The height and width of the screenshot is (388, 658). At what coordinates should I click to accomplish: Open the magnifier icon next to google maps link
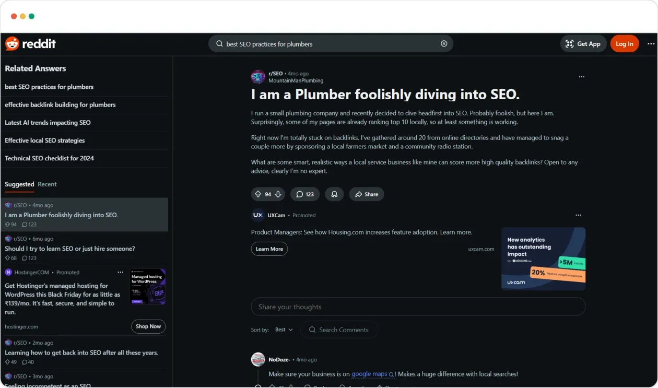coord(390,374)
